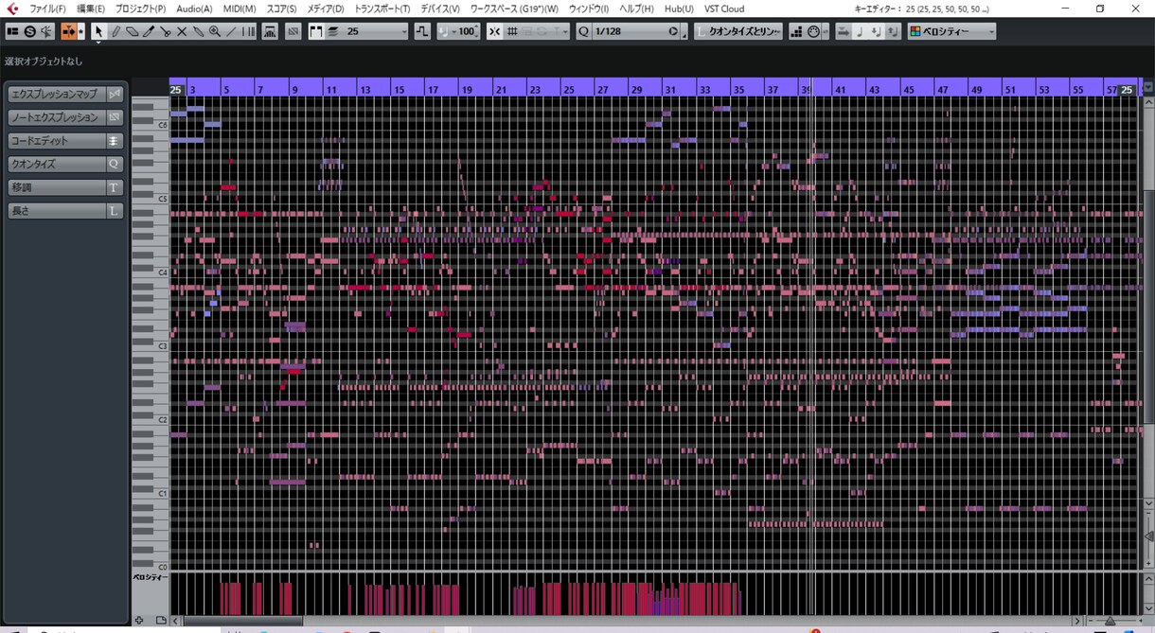Click the C4 piano key
1155x633 pixels.
pos(150,273)
